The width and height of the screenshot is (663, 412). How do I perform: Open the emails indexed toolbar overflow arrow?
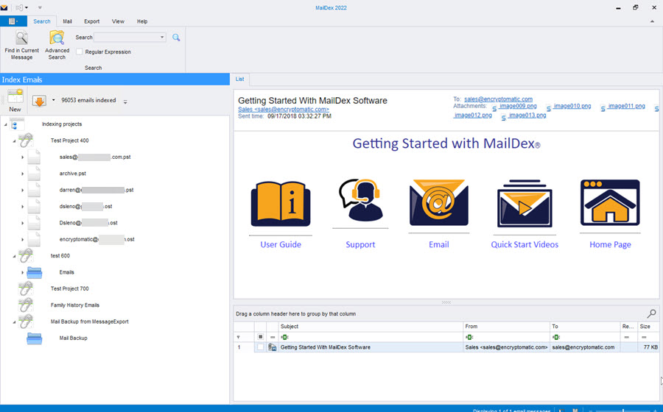point(125,102)
